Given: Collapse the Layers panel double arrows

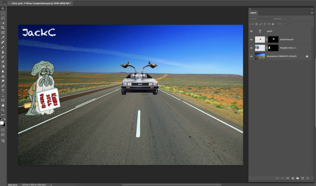Looking at the screenshot, I should pos(312,9).
